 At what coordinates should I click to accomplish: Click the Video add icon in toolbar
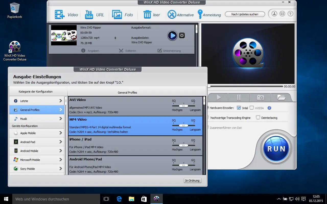click(60, 15)
